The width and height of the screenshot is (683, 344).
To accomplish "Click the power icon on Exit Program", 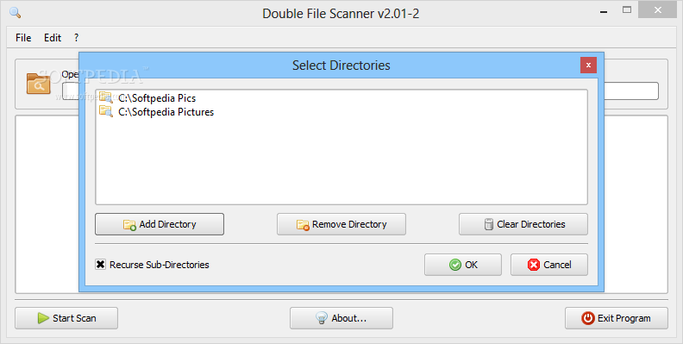I will click(588, 318).
